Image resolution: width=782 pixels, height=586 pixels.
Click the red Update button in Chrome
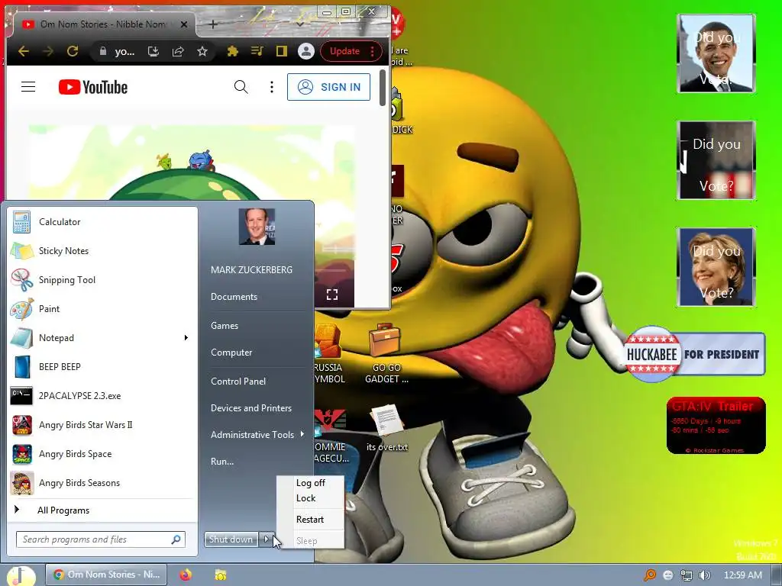[x=351, y=51]
